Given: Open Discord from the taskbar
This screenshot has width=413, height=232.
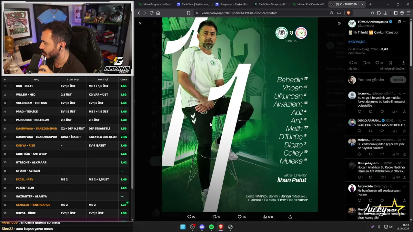Looking at the screenshot, I should [x=202, y=227].
